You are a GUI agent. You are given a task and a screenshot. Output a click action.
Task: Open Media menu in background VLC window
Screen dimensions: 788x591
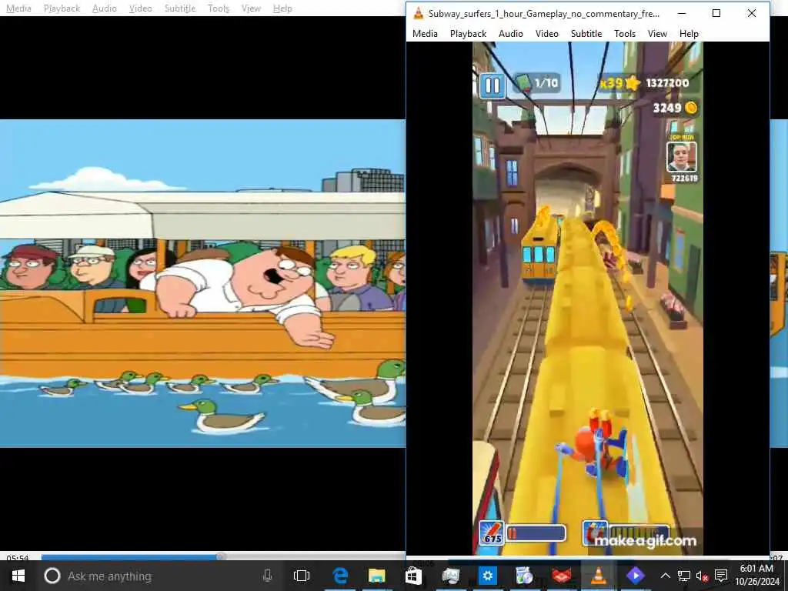18,8
